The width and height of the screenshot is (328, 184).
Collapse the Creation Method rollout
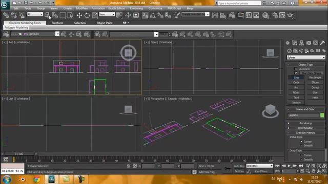coord(305,133)
